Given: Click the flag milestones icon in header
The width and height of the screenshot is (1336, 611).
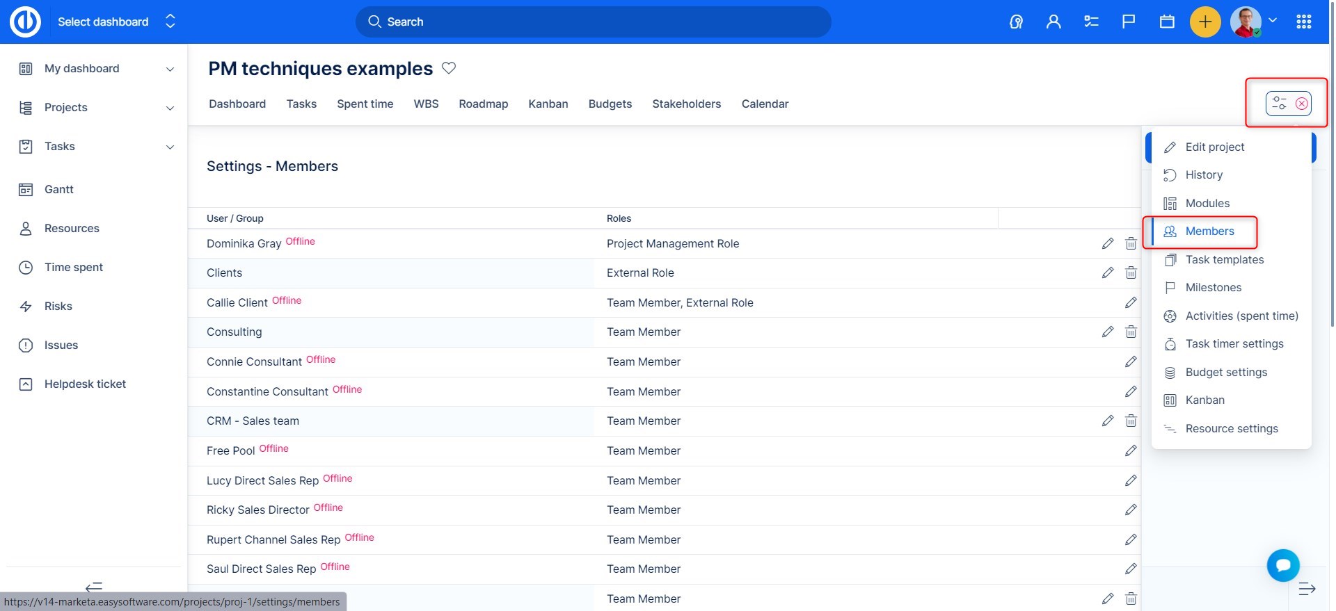Looking at the screenshot, I should pos(1129,22).
